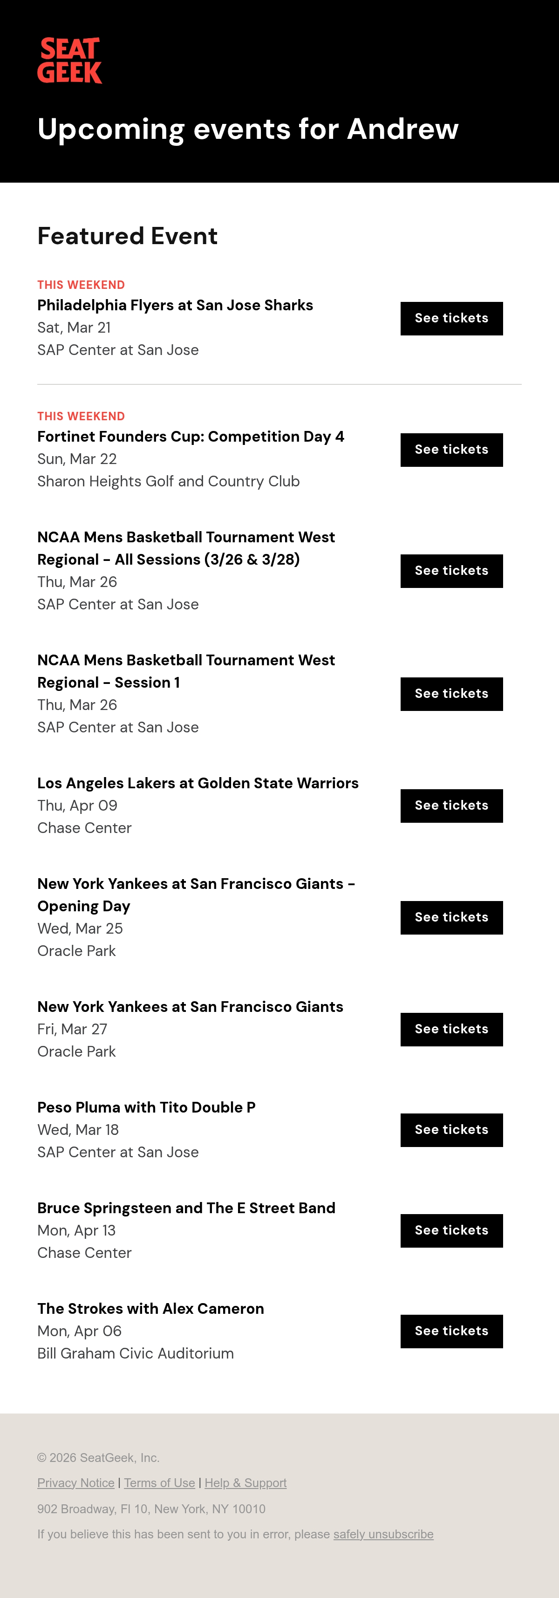See tickets for Lakers at Warriors
559x1598 pixels.
(x=452, y=806)
